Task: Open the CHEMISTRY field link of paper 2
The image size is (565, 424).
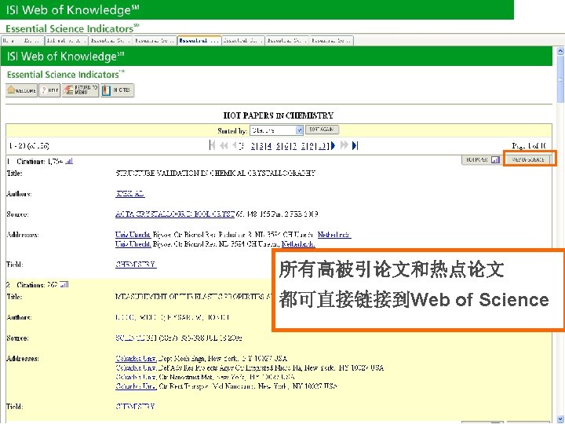Action: coord(135,407)
